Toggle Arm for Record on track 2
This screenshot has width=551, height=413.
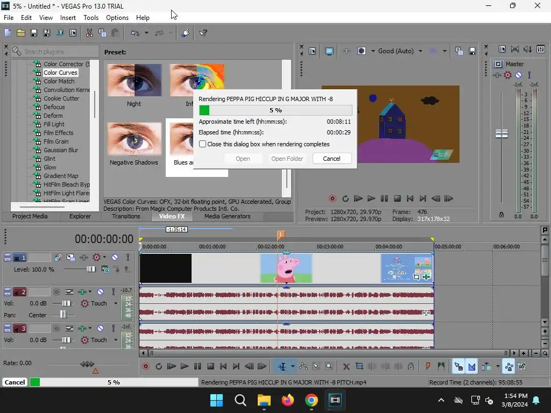pos(56,291)
